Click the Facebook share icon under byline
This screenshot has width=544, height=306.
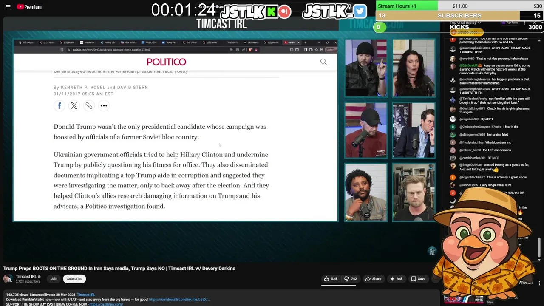59,105
